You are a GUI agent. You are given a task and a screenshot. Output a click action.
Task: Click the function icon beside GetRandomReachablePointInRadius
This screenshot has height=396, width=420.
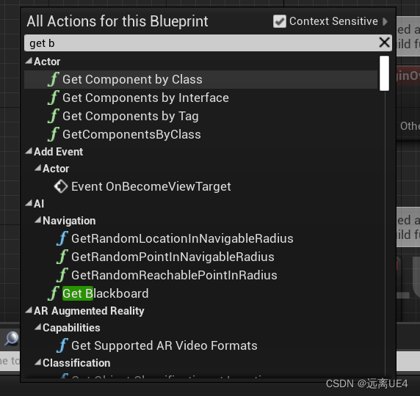[x=62, y=275]
